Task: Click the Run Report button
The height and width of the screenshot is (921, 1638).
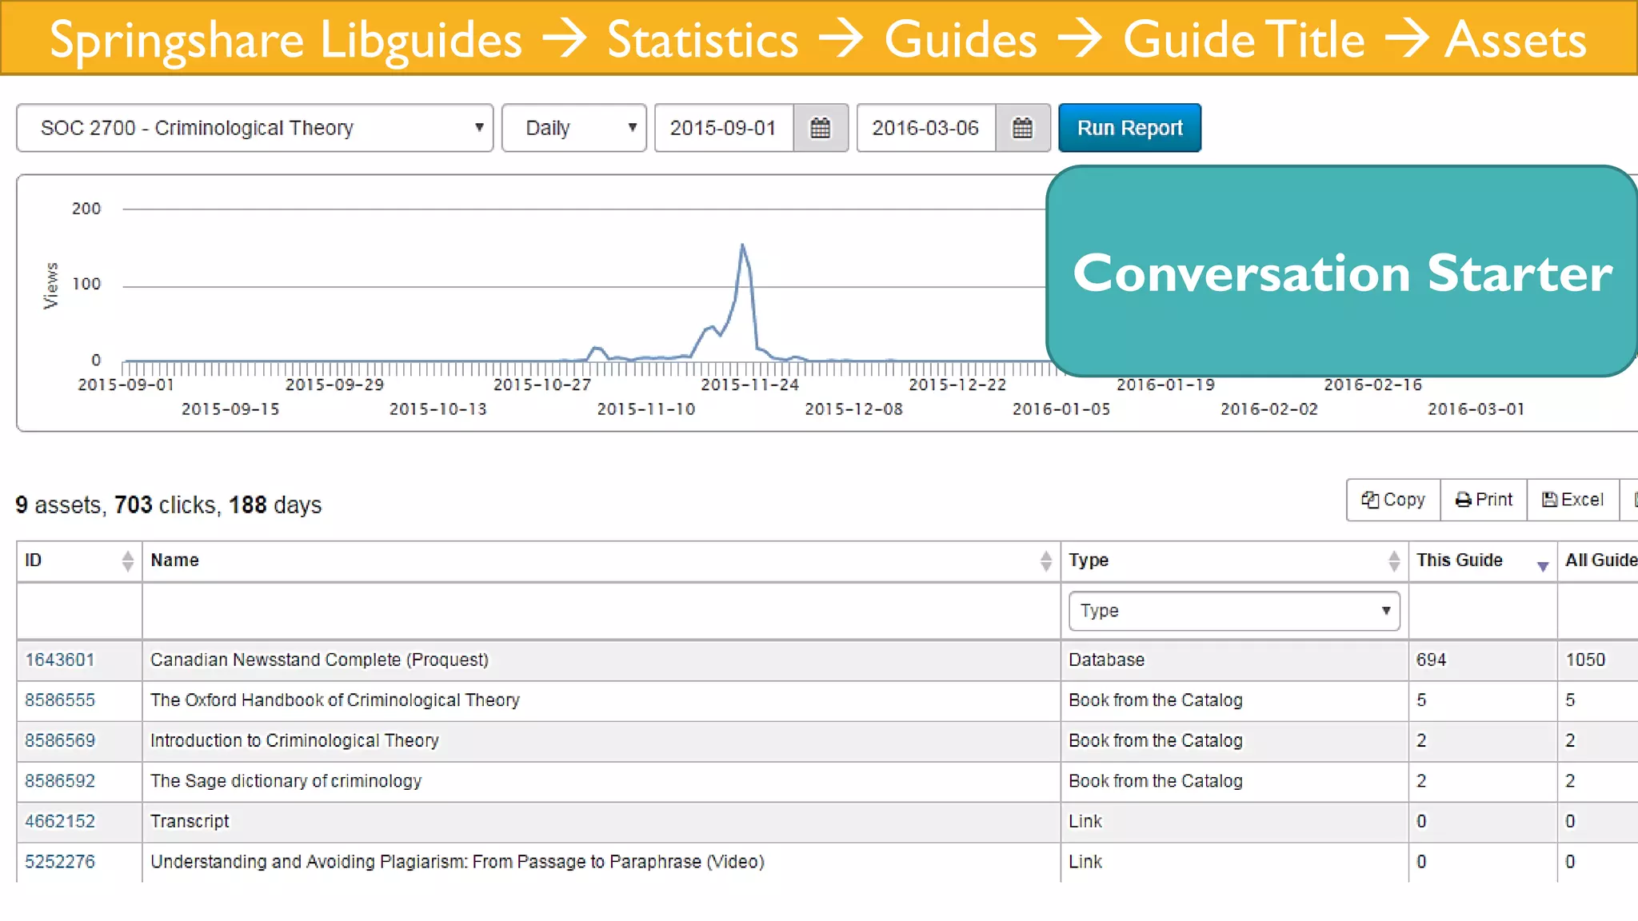Action: 1129,128
